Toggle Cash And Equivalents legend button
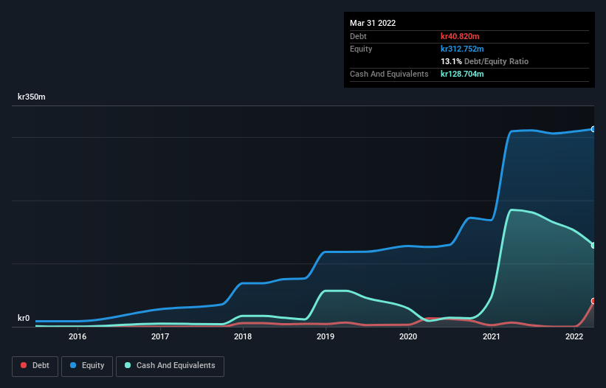This screenshot has width=606, height=388. tap(170, 366)
